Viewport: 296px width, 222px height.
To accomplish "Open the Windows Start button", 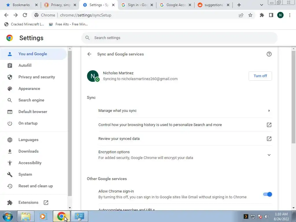I will [x=8, y=216].
